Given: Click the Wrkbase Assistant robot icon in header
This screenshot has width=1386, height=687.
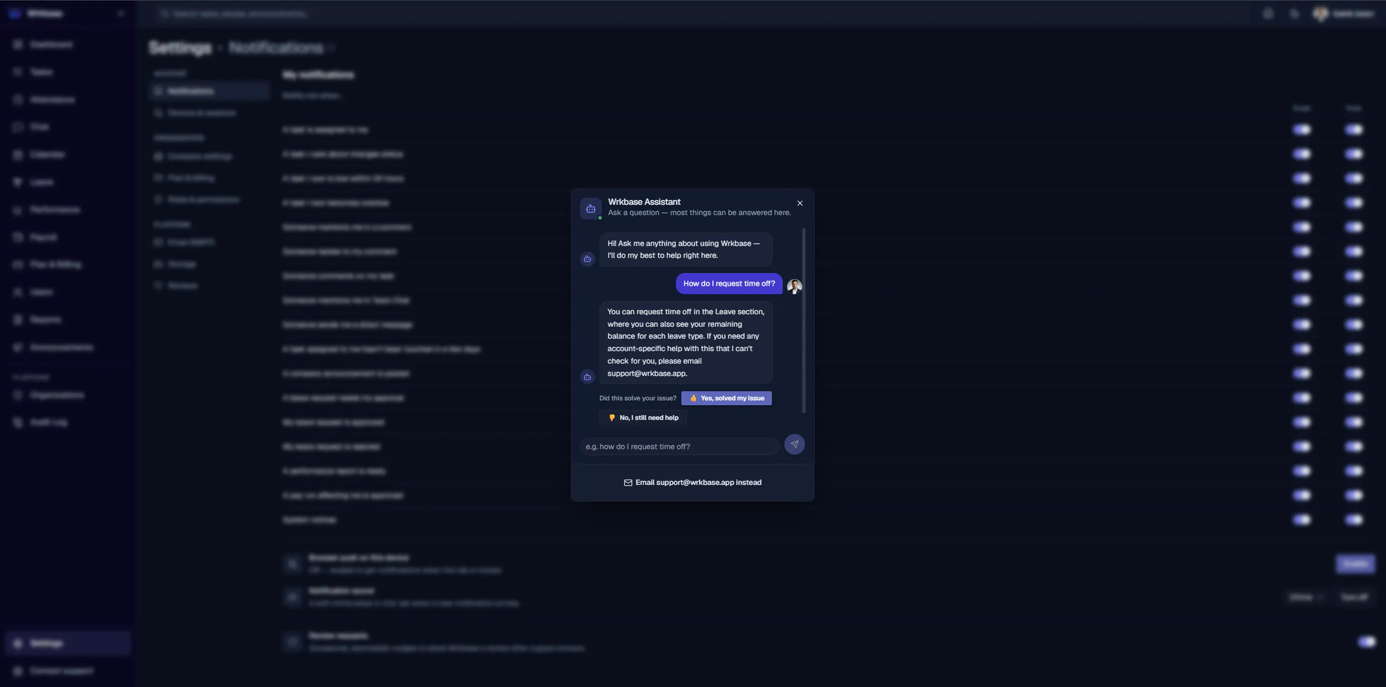Looking at the screenshot, I should click(x=591, y=209).
